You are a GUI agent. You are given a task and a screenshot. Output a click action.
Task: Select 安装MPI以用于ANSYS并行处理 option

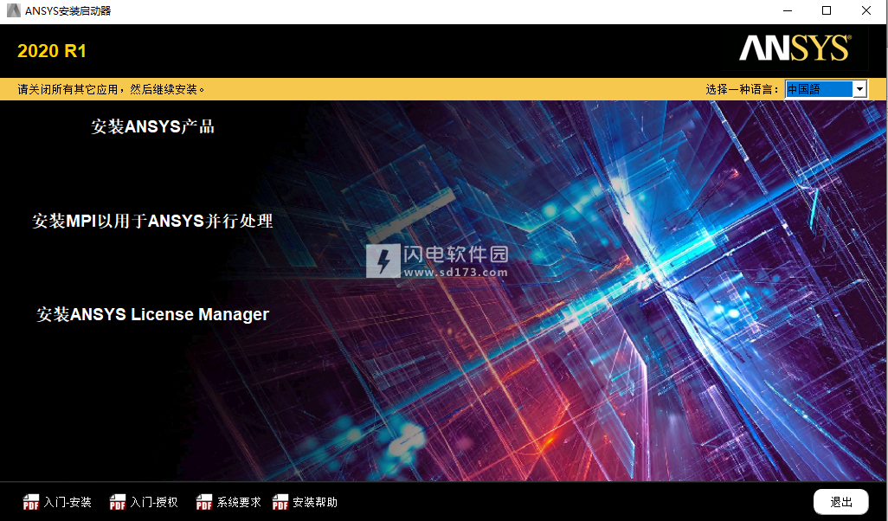pyautogui.click(x=152, y=221)
